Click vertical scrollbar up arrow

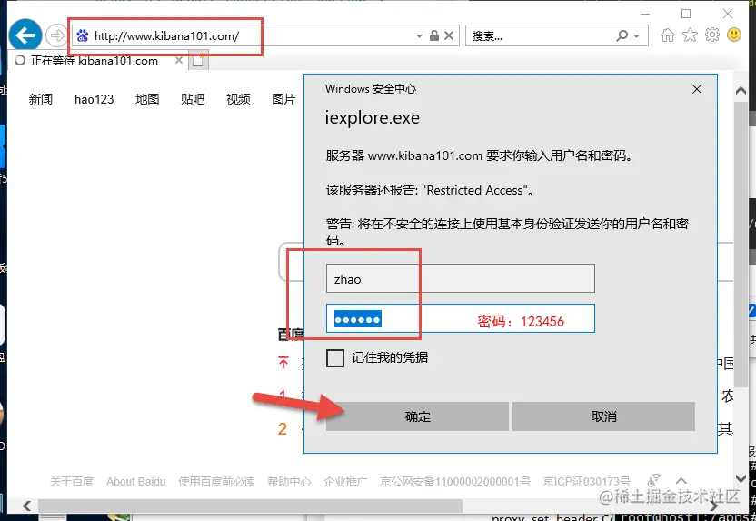741,90
